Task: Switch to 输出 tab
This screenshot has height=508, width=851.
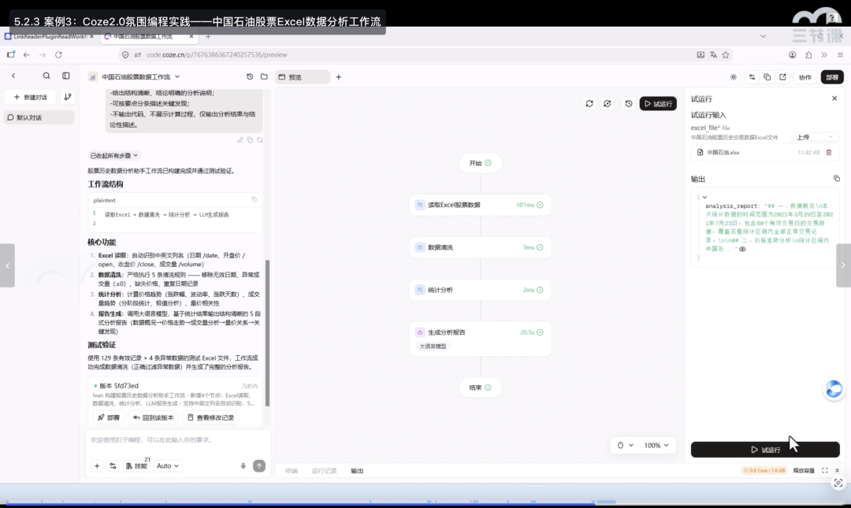Action: pyautogui.click(x=357, y=470)
